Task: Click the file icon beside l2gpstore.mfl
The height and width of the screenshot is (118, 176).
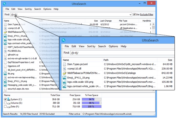Action: click(5, 66)
